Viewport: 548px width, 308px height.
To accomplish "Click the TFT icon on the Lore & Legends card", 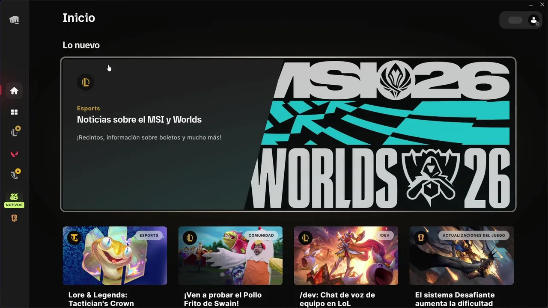I will tap(74, 238).
